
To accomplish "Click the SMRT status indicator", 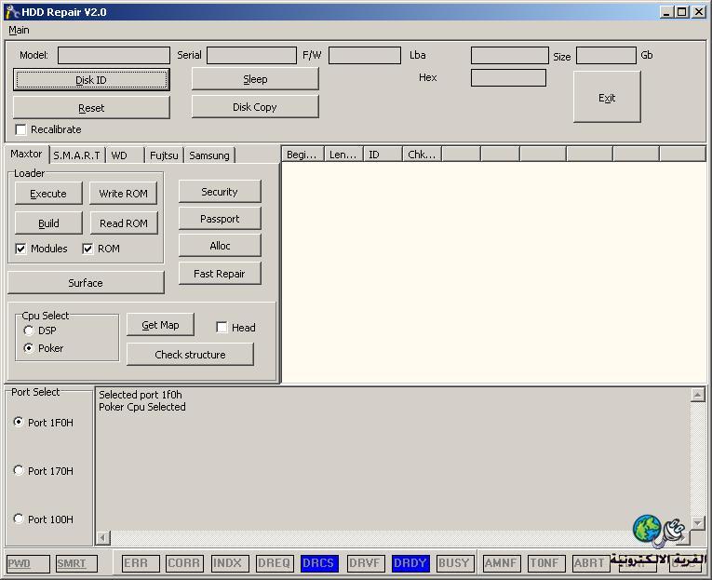I will click(76, 563).
